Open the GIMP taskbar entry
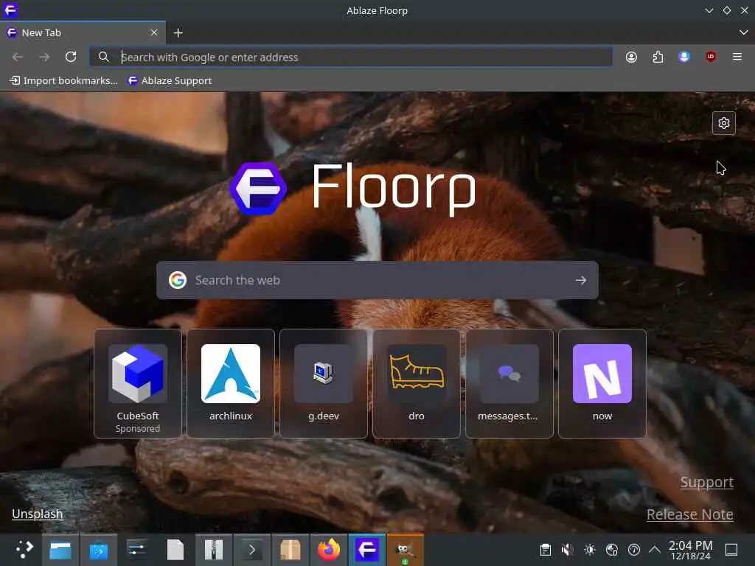The height and width of the screenshot is (566, 755). [x=405, y=550]
